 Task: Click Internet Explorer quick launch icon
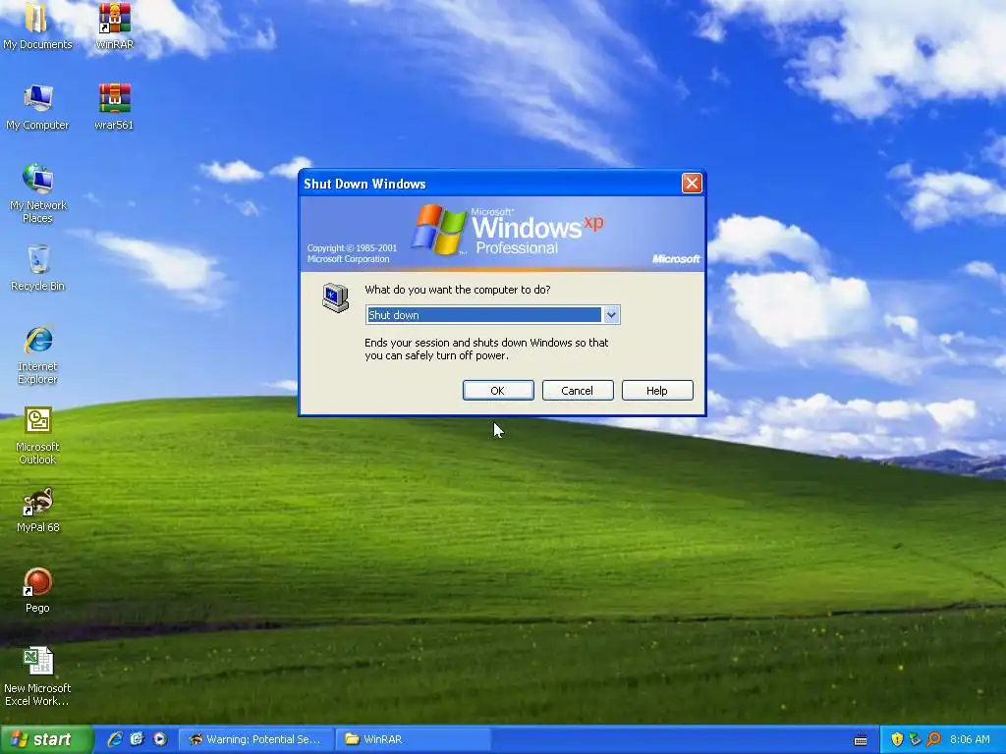coord(114,739)
